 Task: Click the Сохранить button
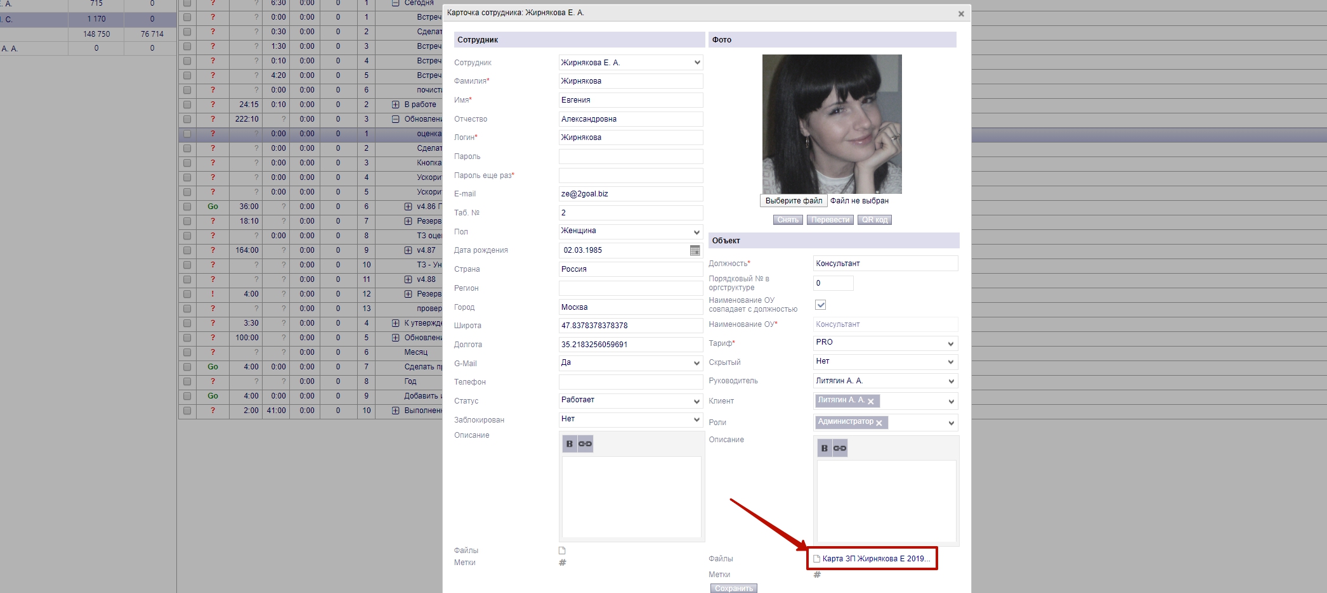[734, 589]
